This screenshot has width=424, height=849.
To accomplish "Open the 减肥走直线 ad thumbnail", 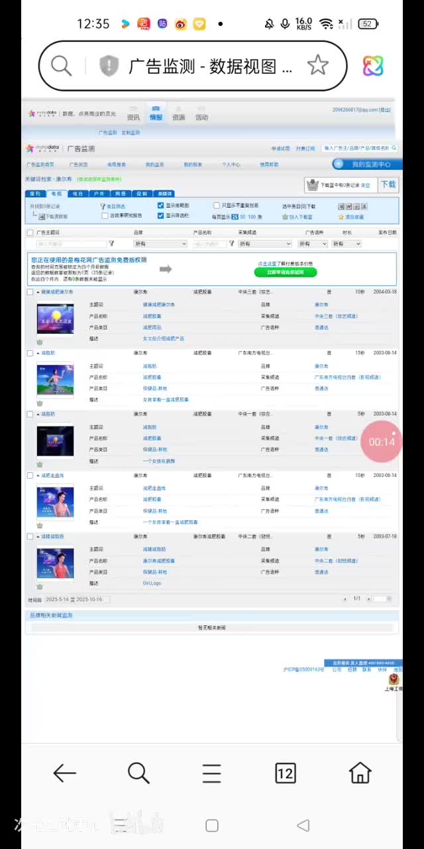I will click(x=55, y=502).
